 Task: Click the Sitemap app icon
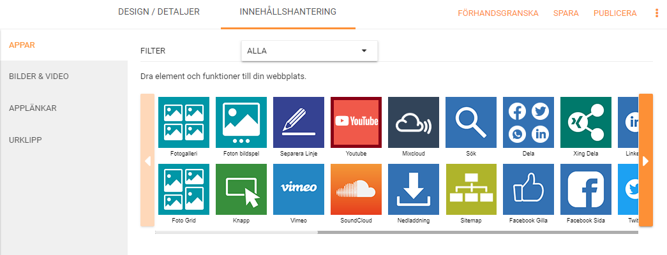click(x=471, y=189)
